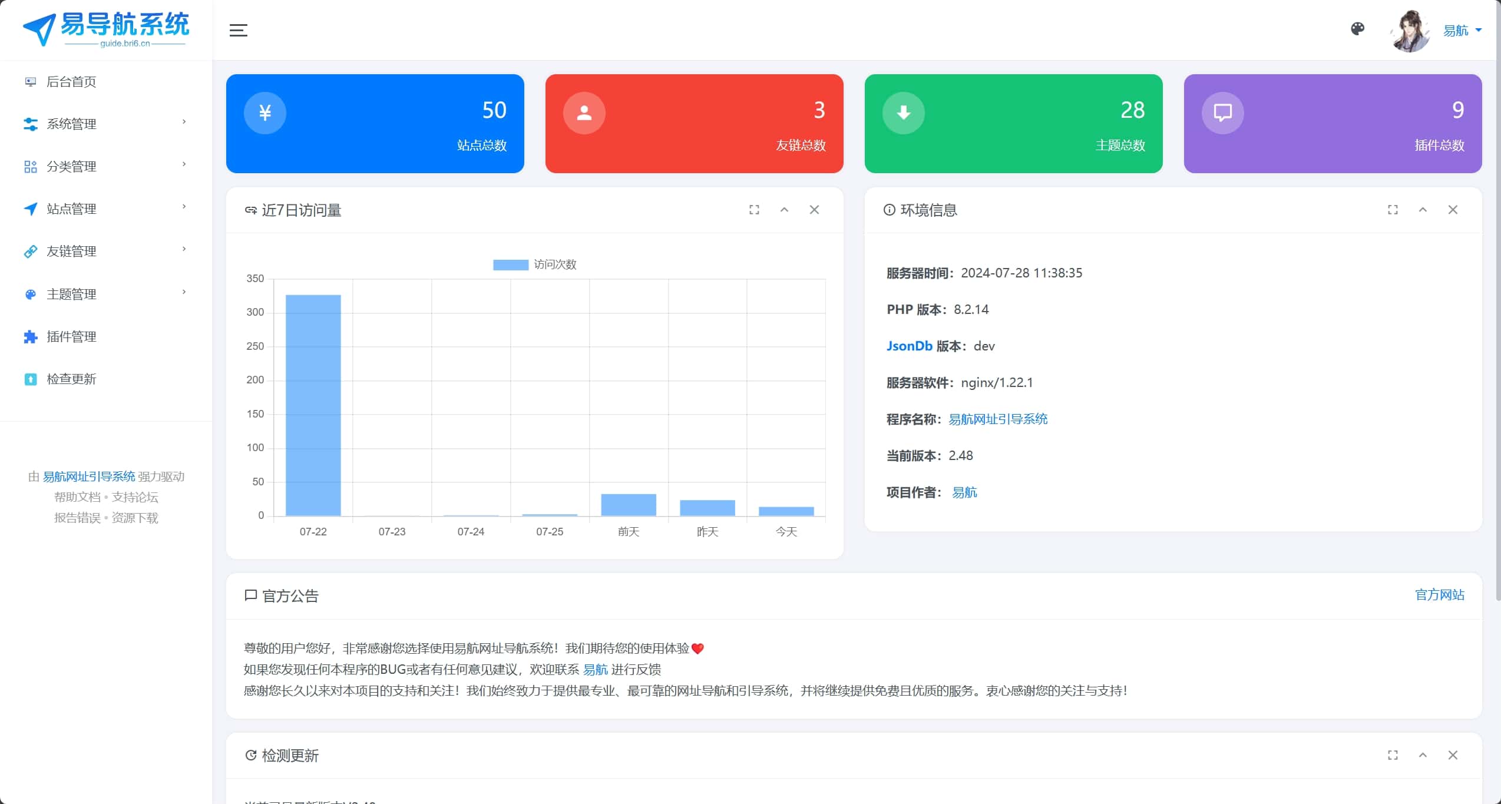This screenshot has height=804, width=1501.
Task: Click the fullscreen icon on 近7日访问量 panel
Action: [x=755, y=210]
